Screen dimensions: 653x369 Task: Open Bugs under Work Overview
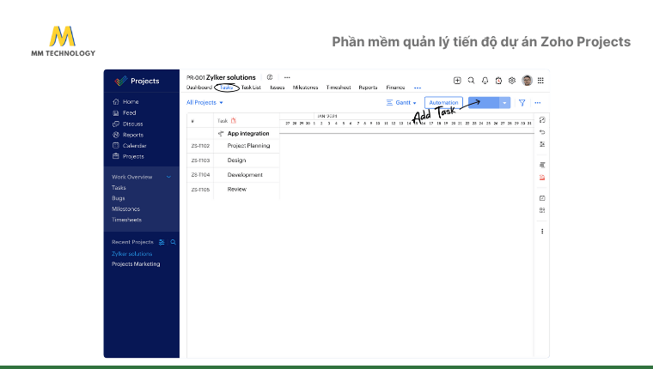(x=119, y=198)
